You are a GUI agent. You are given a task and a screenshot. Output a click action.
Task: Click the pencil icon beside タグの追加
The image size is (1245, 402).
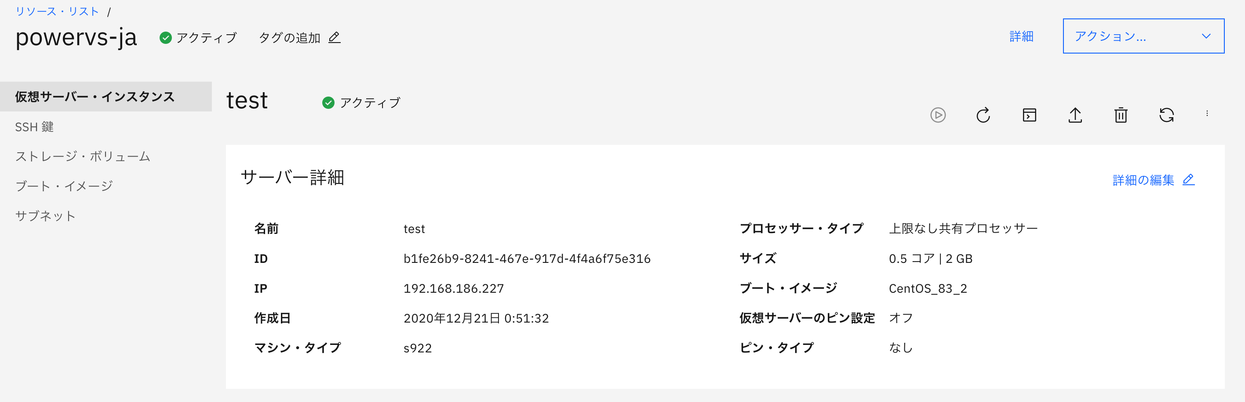pyautogui.click(x=335, y=38)
